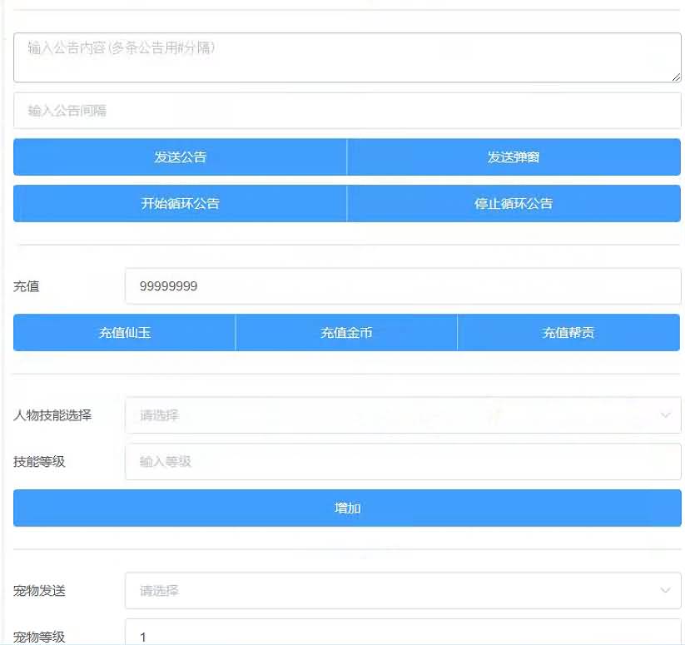Click the 充值金币 gold recharge button
685x645 pixels.
[346, 332]
